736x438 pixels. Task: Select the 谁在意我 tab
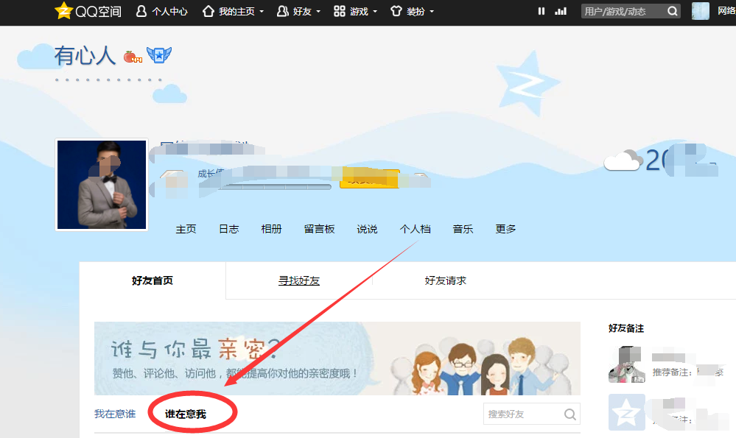click(186, 414)
